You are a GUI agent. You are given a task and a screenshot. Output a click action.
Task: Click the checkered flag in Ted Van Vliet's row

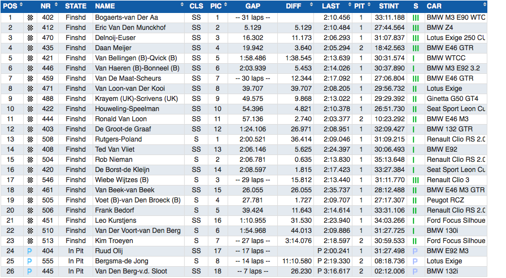click(30, 149)
